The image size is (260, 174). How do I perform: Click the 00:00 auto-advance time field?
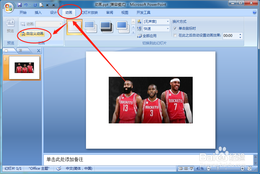(231, 36)
